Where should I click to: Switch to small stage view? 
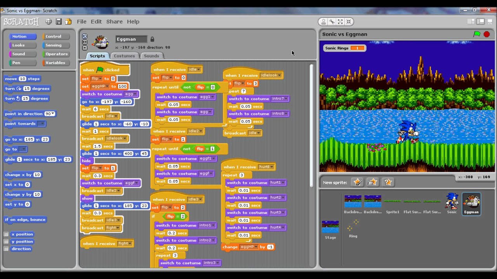[471, 22]
